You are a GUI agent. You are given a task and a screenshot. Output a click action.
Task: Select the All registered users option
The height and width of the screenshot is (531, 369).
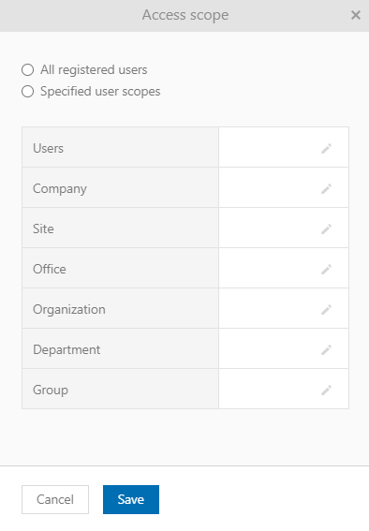(x=28, y=69)
